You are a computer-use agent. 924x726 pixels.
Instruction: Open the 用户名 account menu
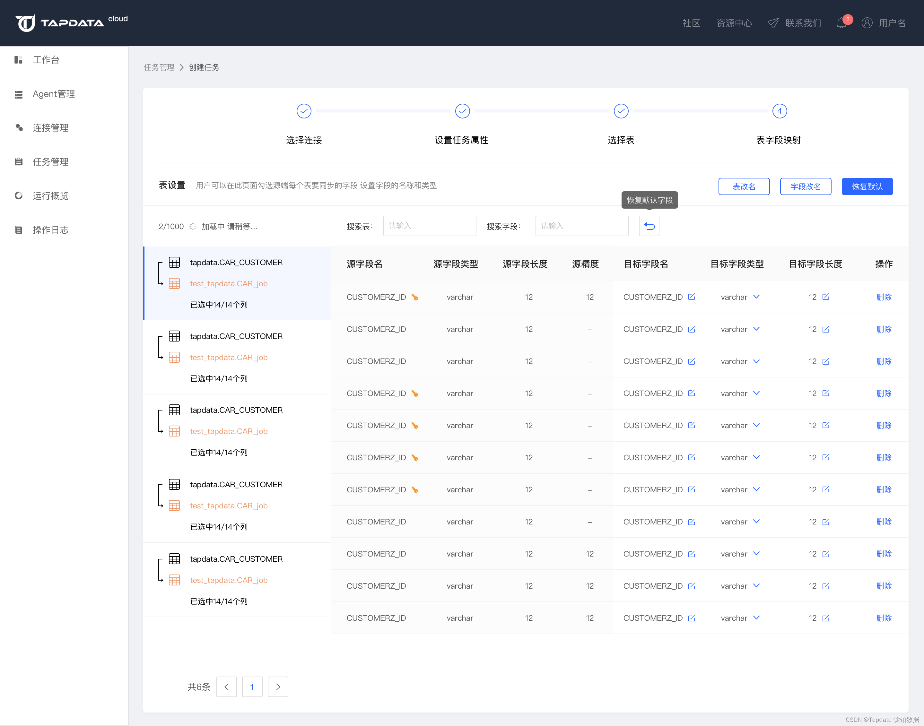tap(893, 23)
